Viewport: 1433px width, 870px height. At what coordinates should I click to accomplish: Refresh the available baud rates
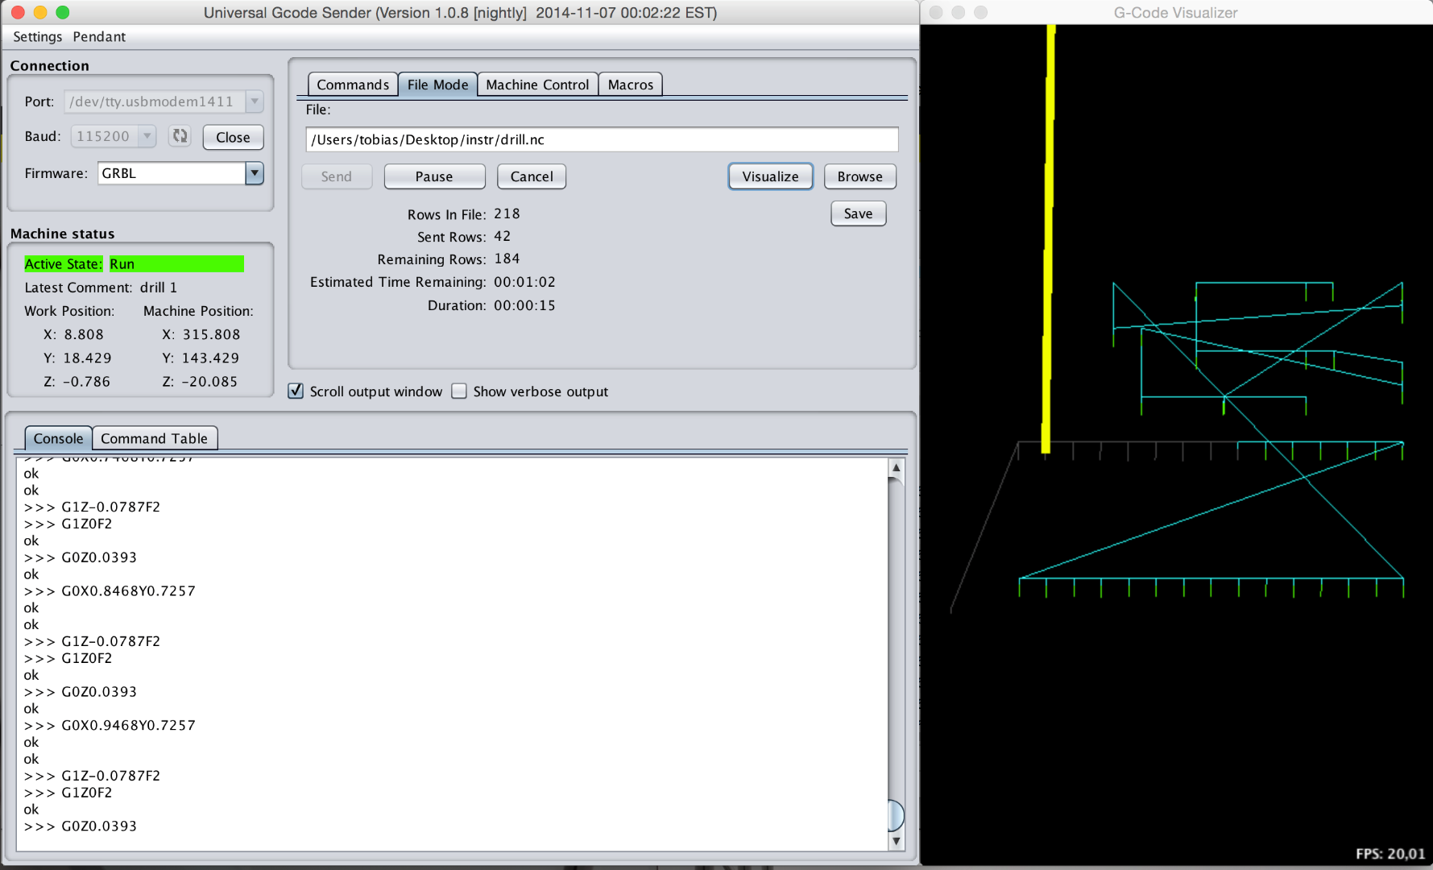click(180, 135)
